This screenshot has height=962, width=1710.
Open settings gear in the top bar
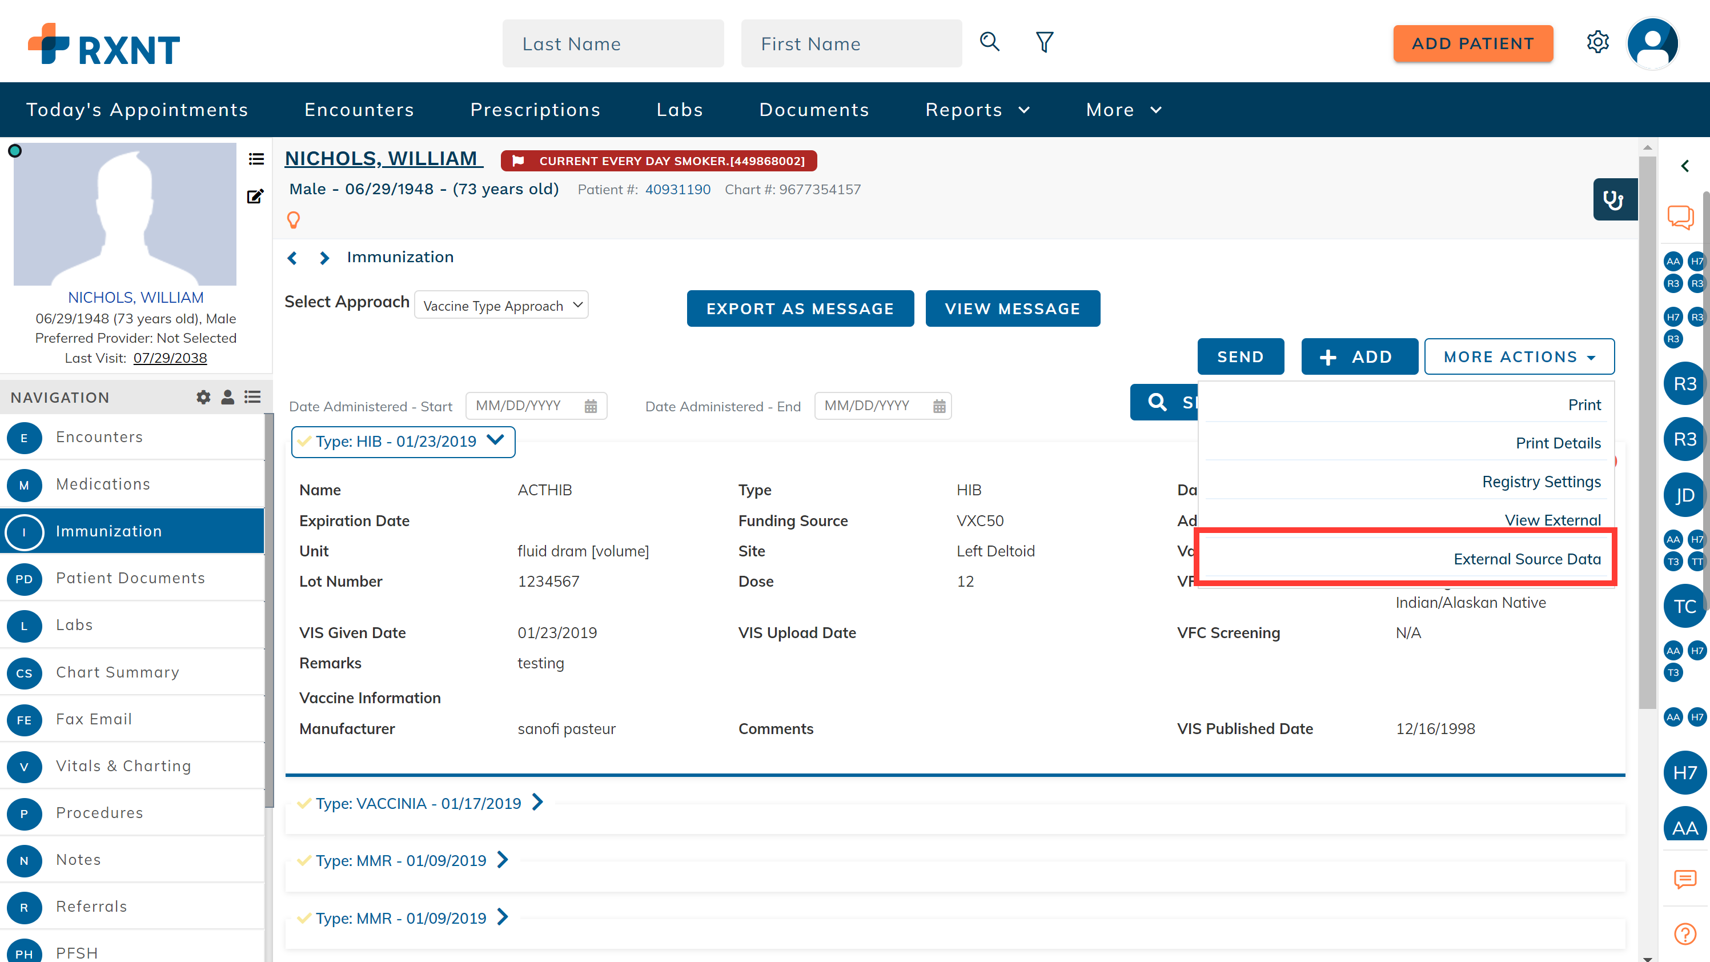click(1597, 42)
